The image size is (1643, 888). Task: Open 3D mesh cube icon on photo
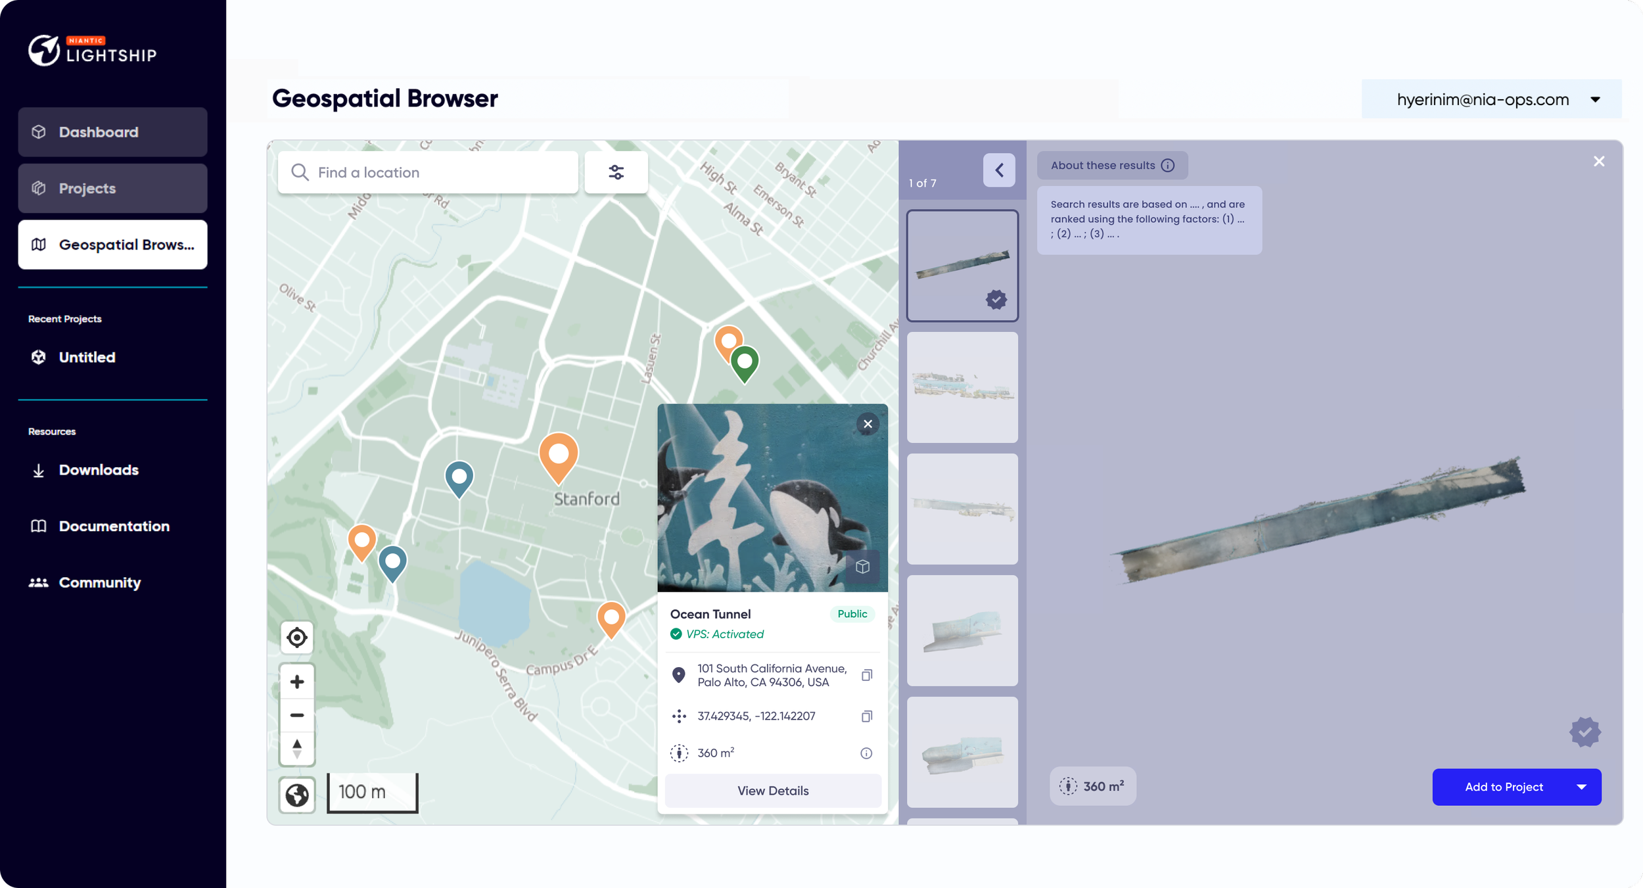(862, 567)
